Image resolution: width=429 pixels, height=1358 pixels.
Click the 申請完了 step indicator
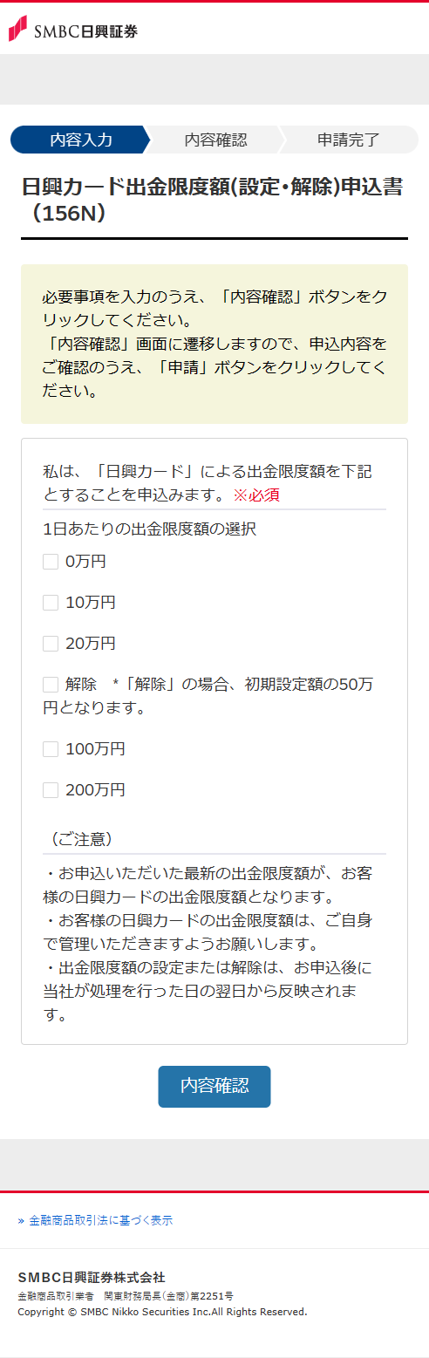349,140
